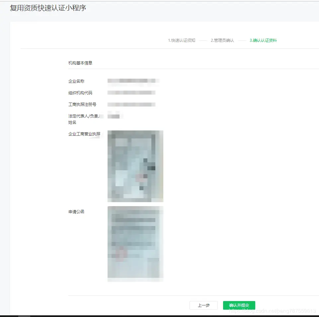Click the 企业名称 field label
319x317 pixels.
(76, 81)
